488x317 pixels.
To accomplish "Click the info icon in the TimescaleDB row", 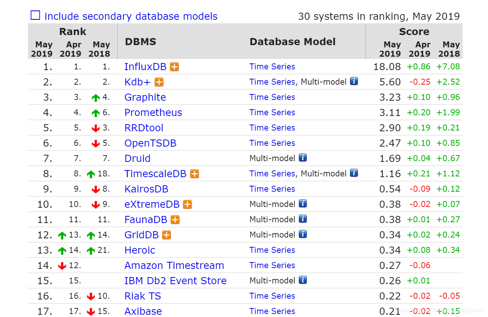I will coord(354,173).
